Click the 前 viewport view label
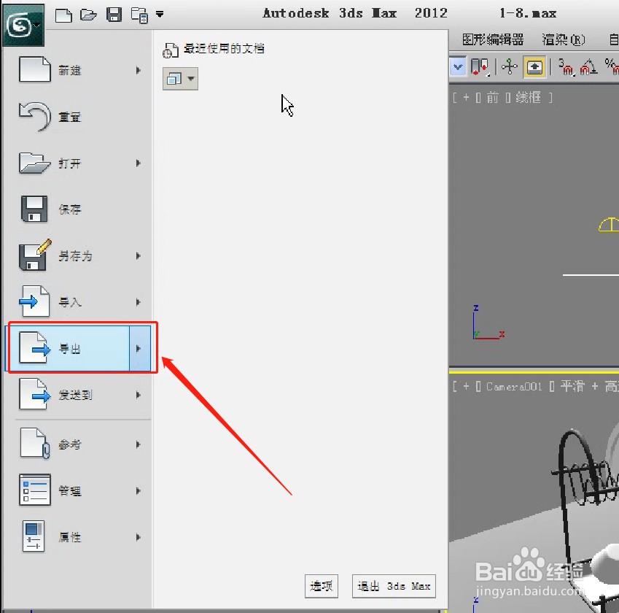 point(492,97)
